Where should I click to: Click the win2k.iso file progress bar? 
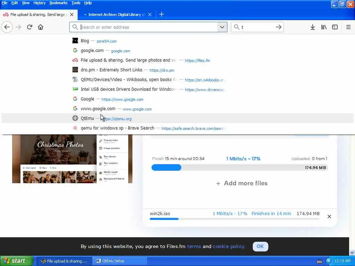(235, 219)
